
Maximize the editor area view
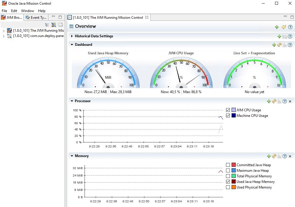(x=292, y=17)
